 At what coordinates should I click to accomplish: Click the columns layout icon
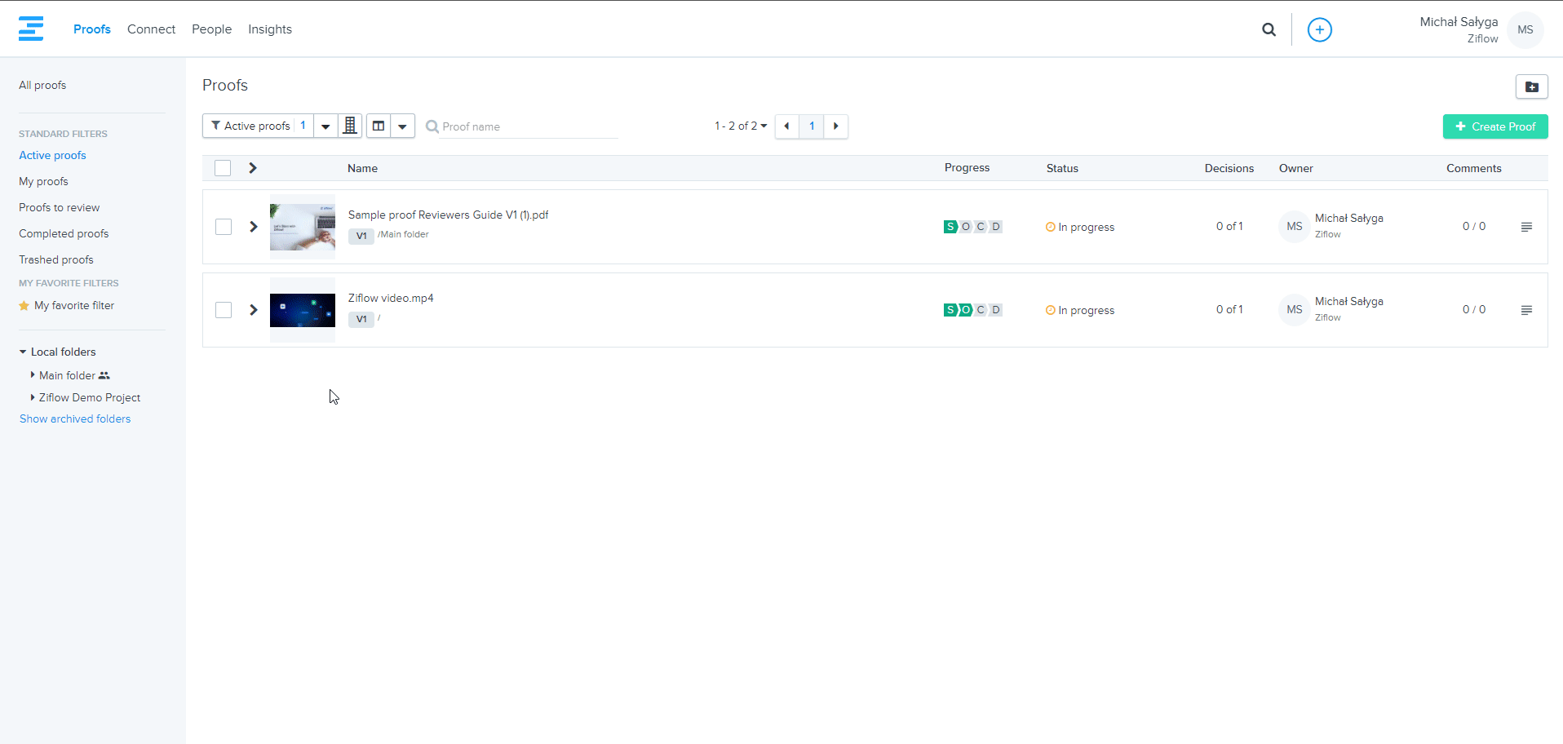pos(379,126)
